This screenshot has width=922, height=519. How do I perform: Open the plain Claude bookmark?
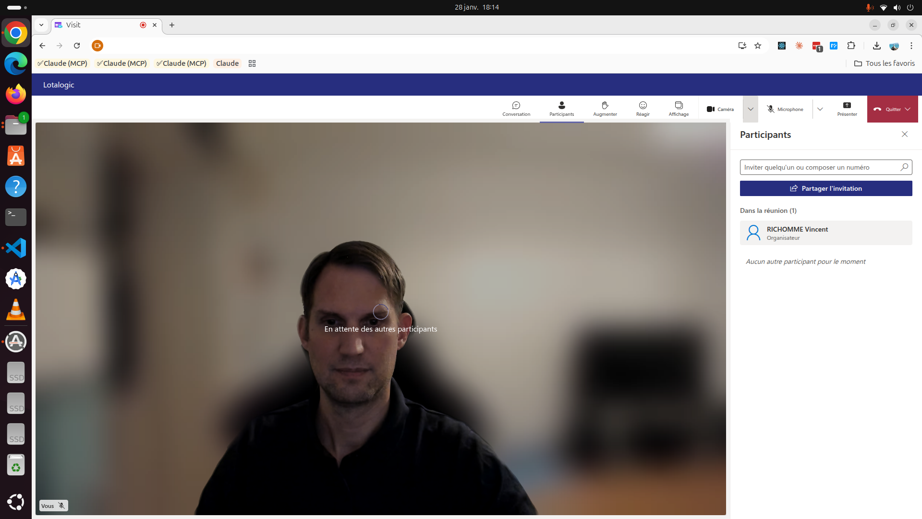point(227,63)
